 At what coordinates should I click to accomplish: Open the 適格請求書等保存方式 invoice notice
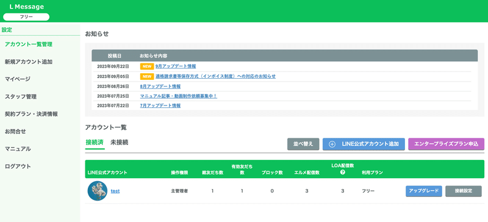pos(215,76)
